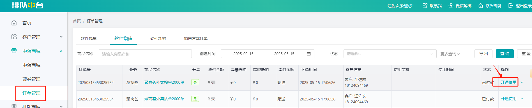Open the 销售方案订单 tab
The width and height of the screenshot is (532, 108).
[x=196, y=39]
